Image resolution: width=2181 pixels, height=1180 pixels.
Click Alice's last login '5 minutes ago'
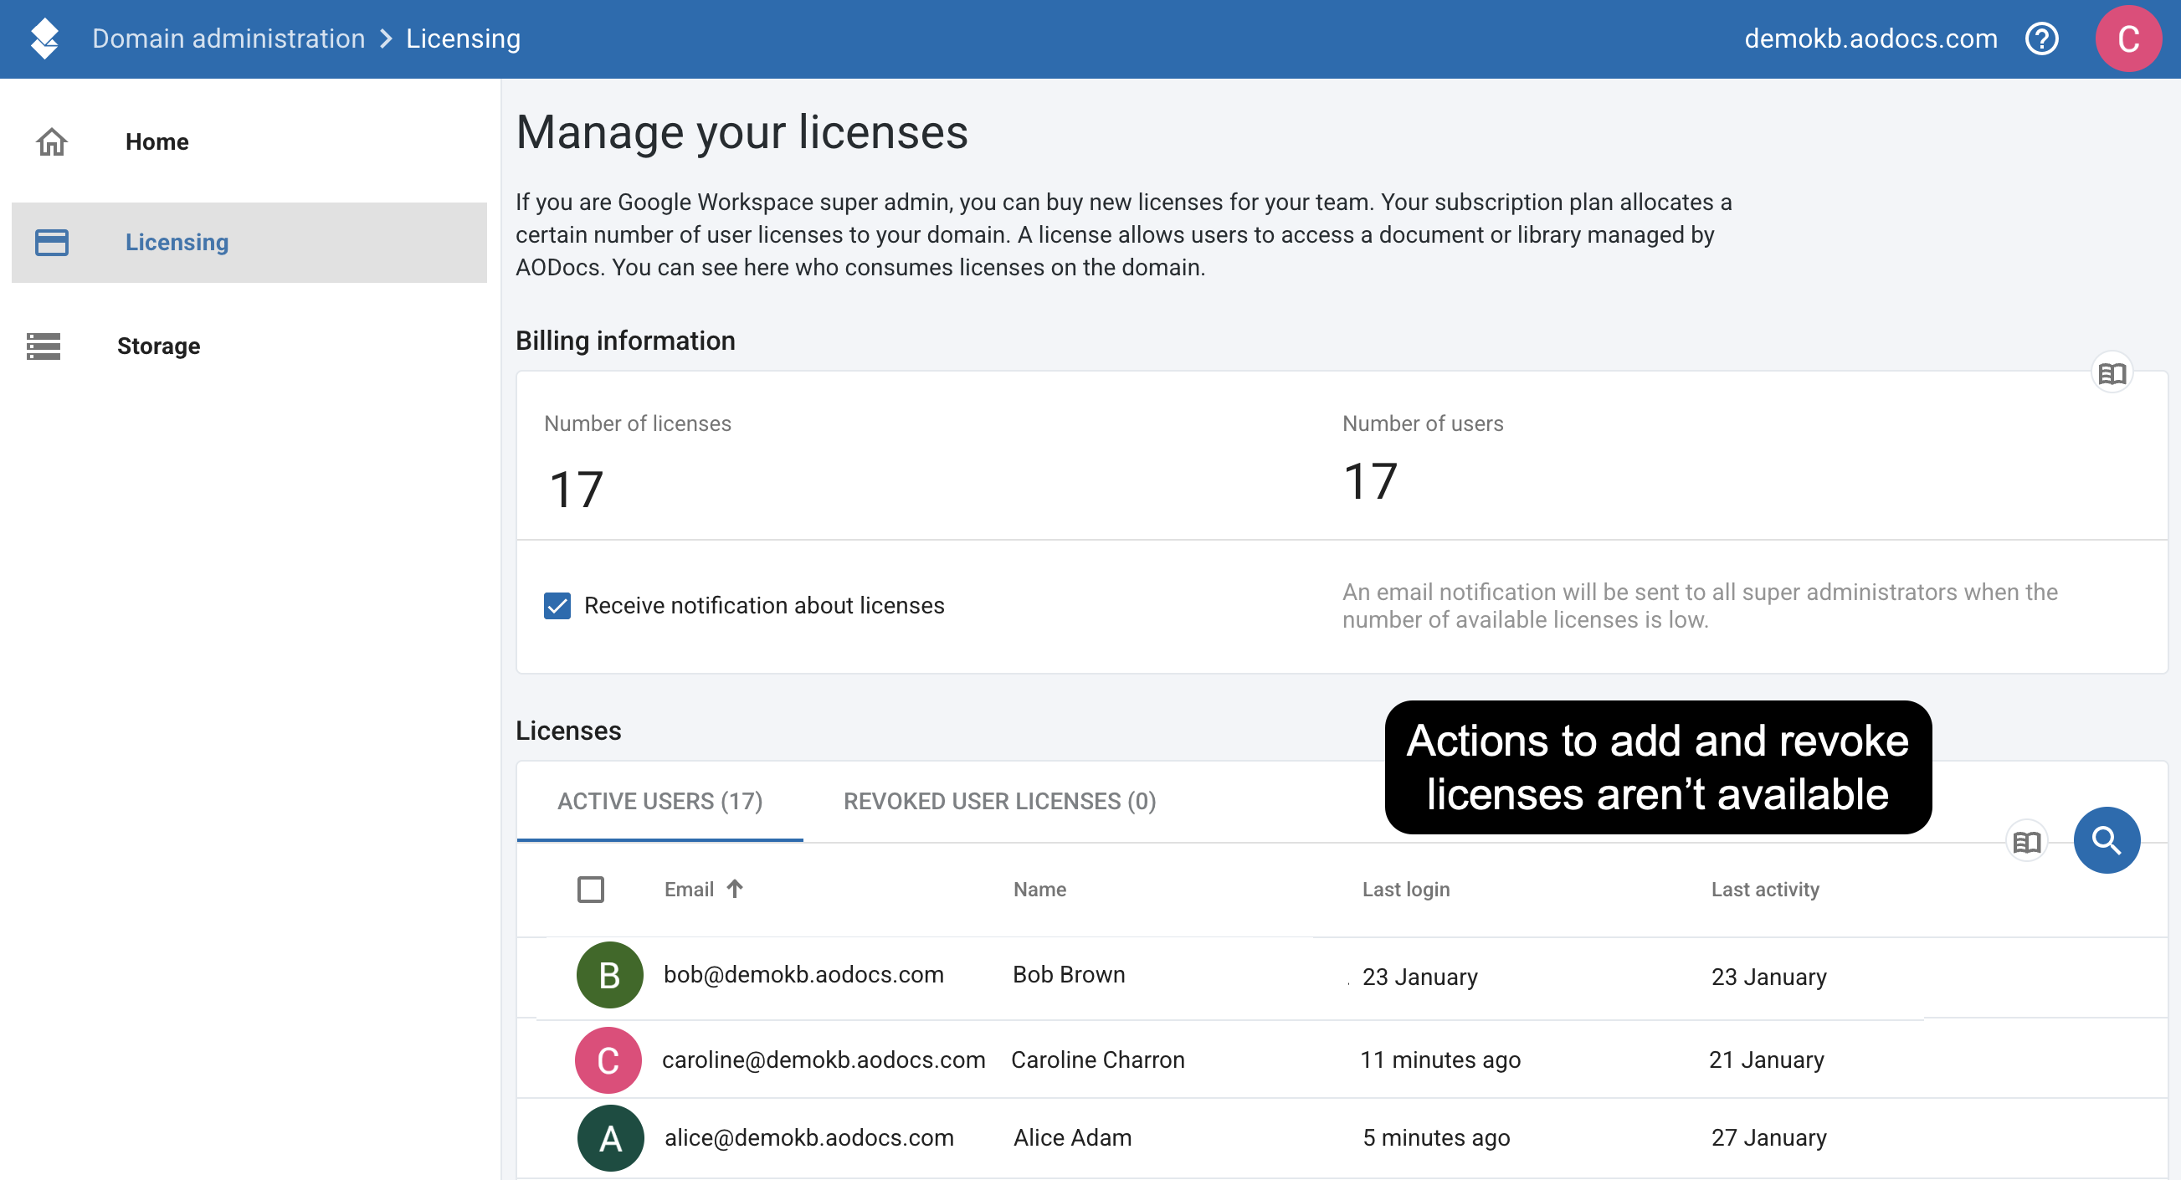coord(1436,1138)
